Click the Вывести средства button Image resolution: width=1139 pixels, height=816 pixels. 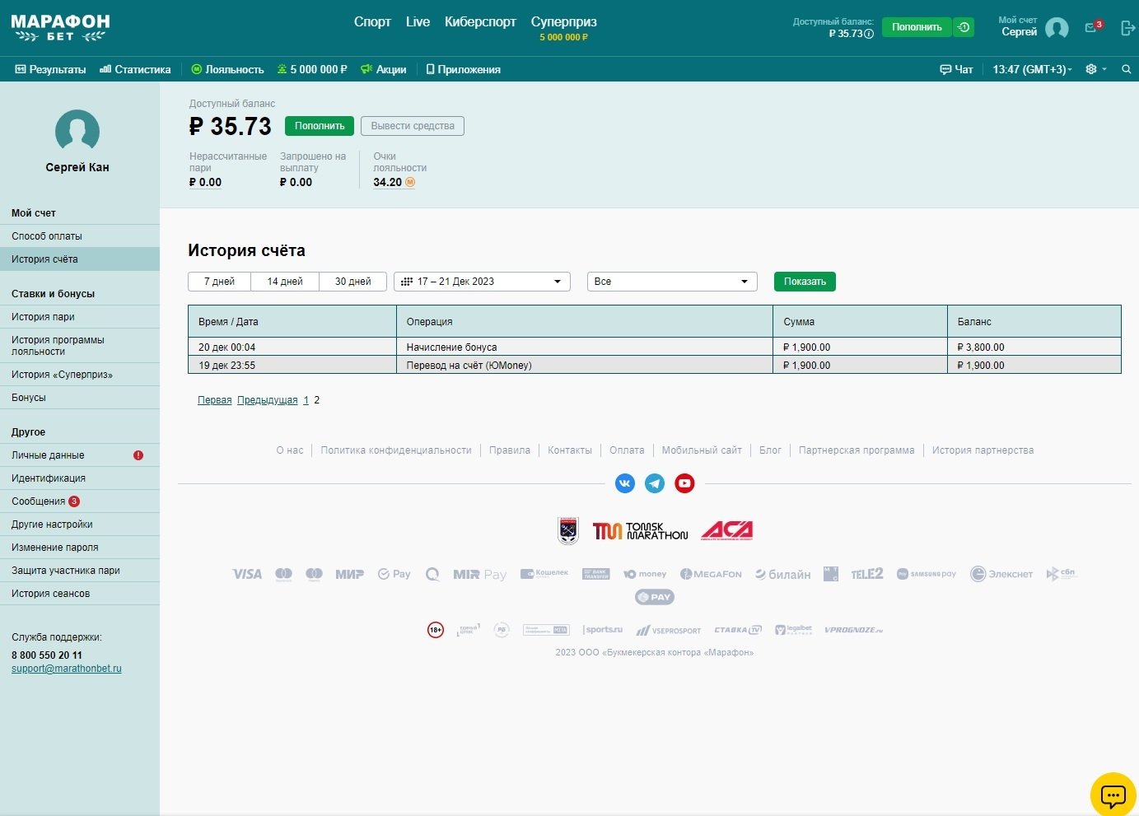(413, 126)
